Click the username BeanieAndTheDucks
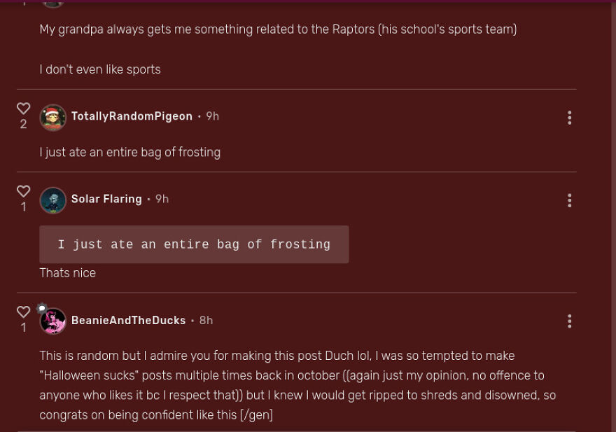Image resolution: width=616 pixels, height=432 pixels. coord(129,320)
